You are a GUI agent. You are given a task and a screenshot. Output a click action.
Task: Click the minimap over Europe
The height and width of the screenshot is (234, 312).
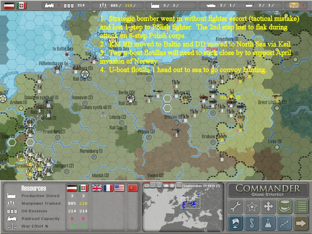(183, 207)
